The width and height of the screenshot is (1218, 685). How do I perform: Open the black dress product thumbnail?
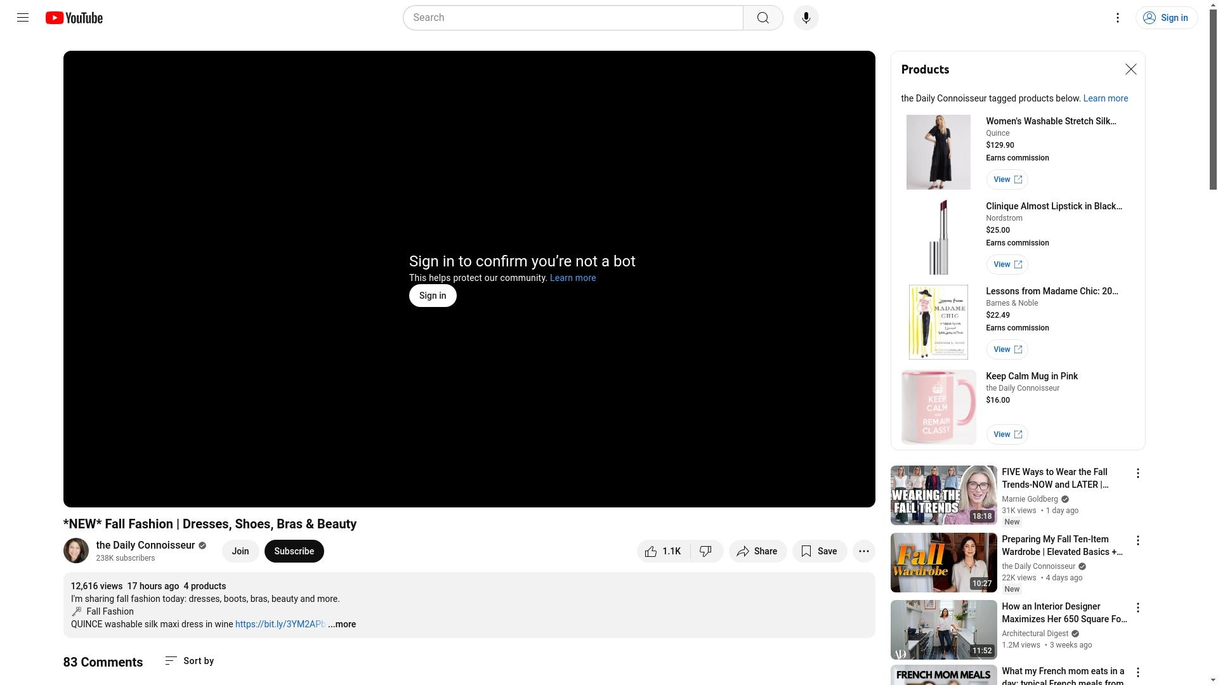(x=938, y=152)
